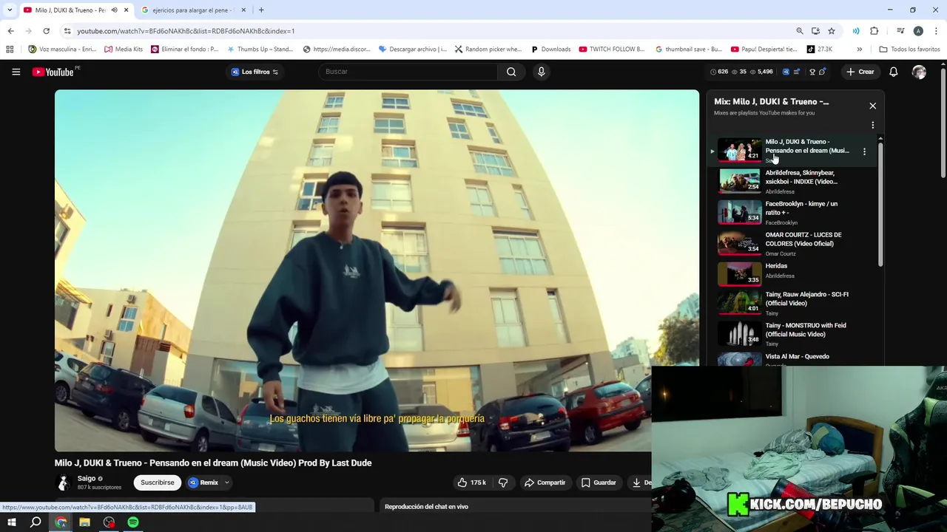
Task: Click the list icon beside blue extension badge
Action: (x=798, y=72)
